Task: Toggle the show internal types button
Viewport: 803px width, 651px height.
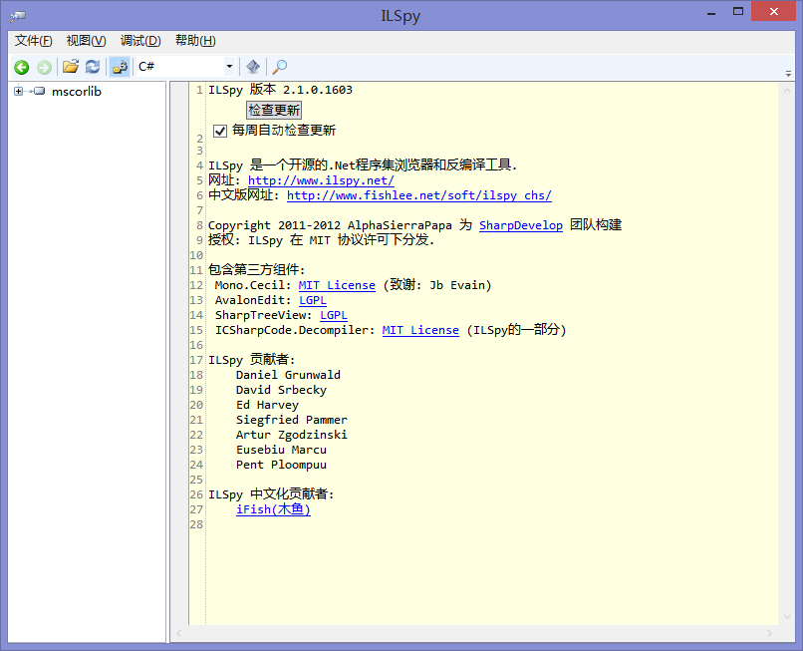Action: tap(120, 67)
